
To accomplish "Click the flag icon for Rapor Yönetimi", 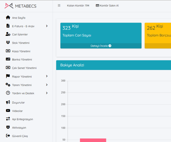I will pyautogui.click(x=8, y=76).
